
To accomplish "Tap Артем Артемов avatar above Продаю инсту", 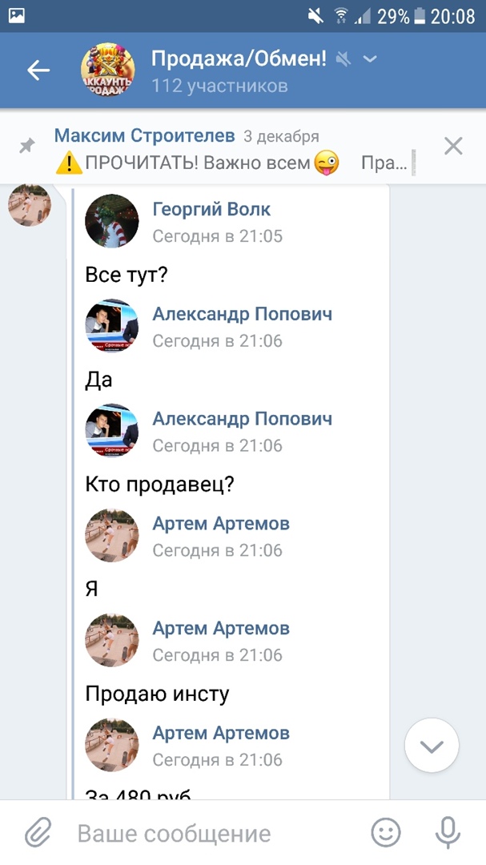I will (112, 639).
